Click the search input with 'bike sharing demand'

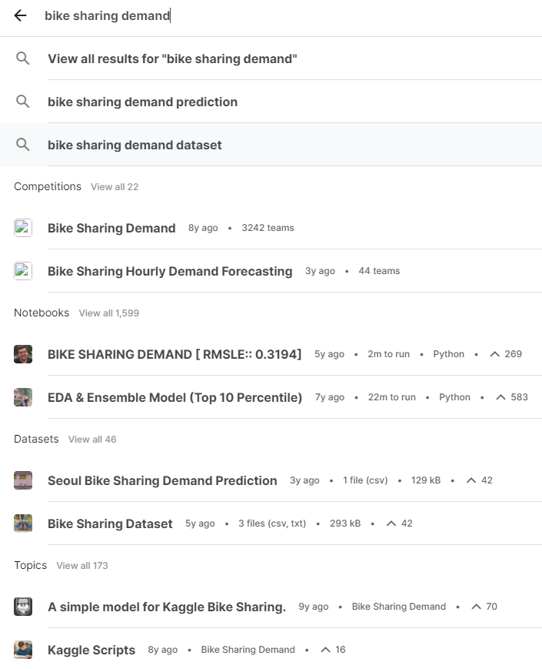[x=290, y=16]
